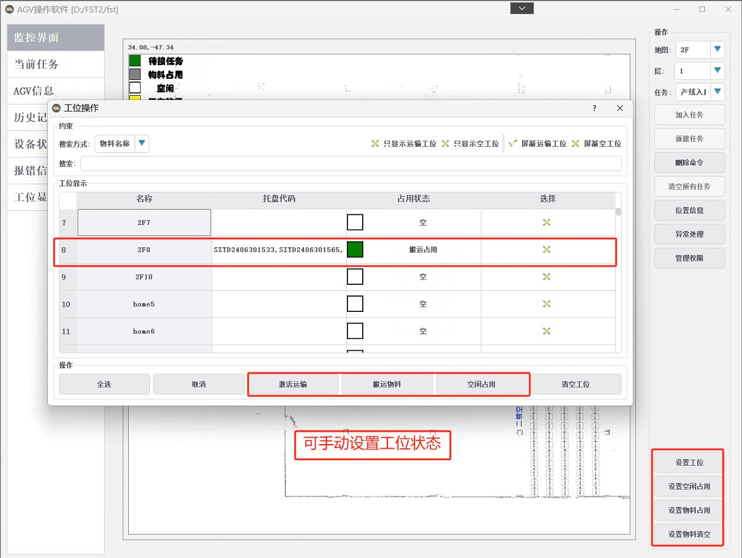Screen dimensions: 742x558
Task: Click row header number 11
Action: [x=68, y=331]
